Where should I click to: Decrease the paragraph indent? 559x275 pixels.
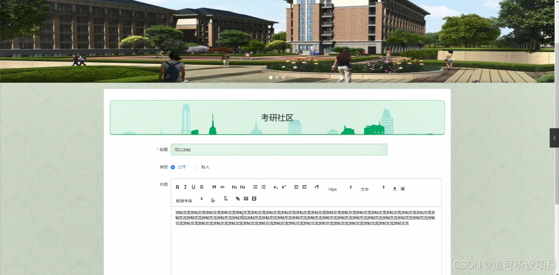coord(296,187)
